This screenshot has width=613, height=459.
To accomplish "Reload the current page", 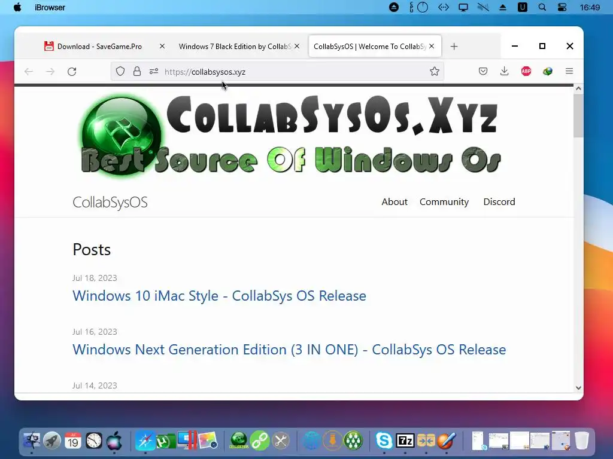I will coord(72,72).
